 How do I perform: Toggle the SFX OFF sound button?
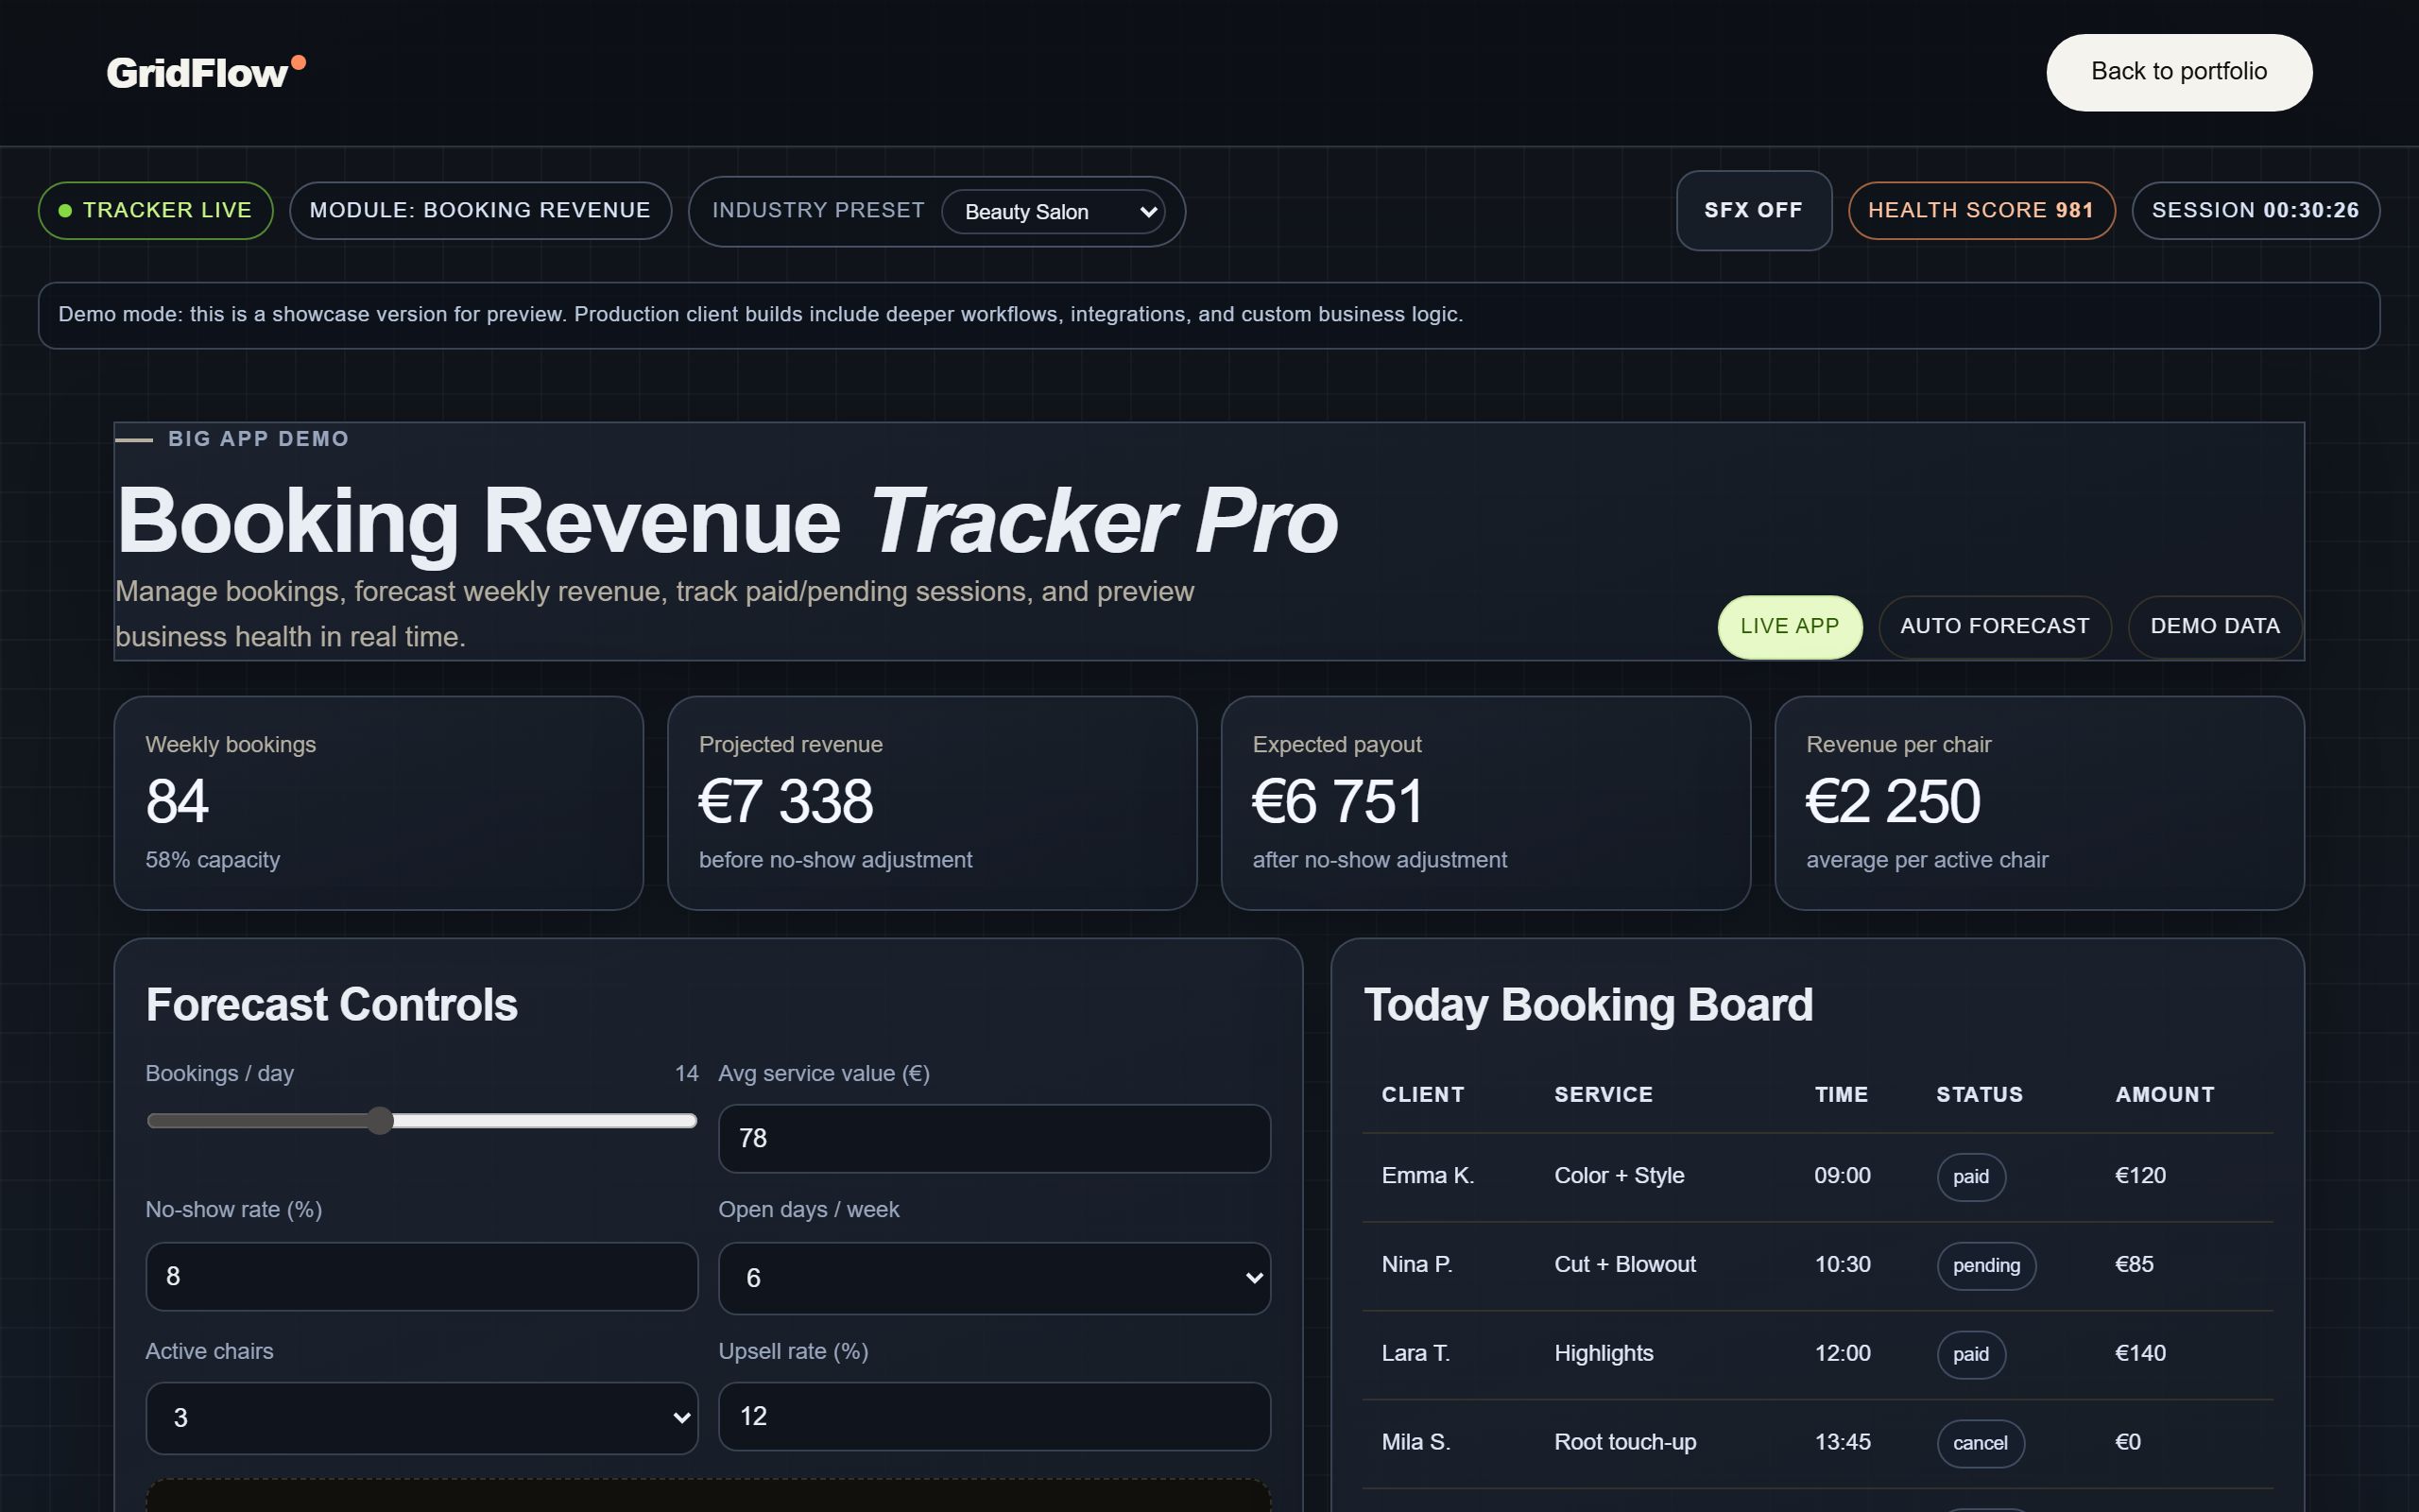tap(1753, 210)
